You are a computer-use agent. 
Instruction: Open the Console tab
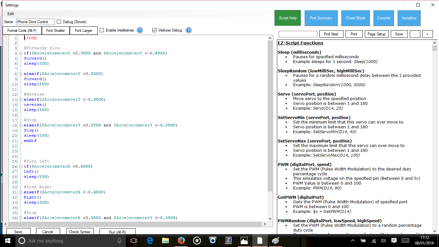[x=383, y=18]
